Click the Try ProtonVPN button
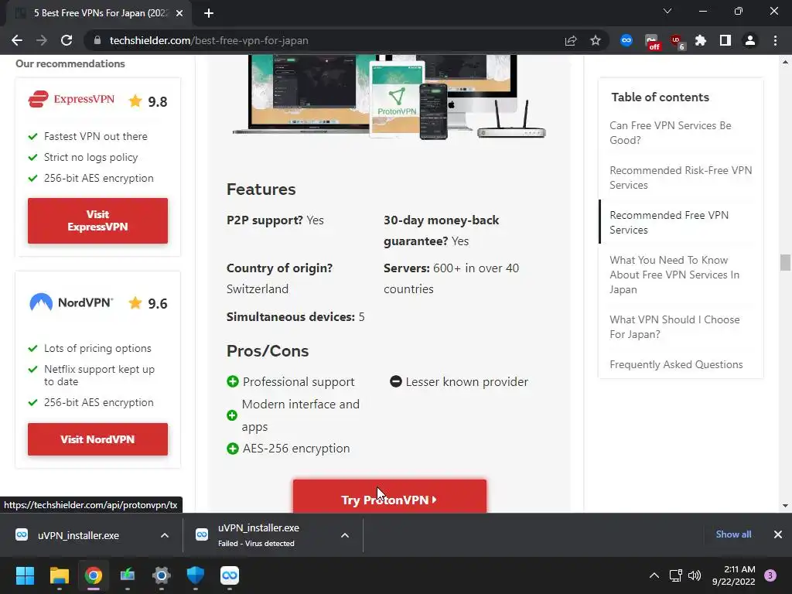Screen dimensions: 792x594 (390, 497)
